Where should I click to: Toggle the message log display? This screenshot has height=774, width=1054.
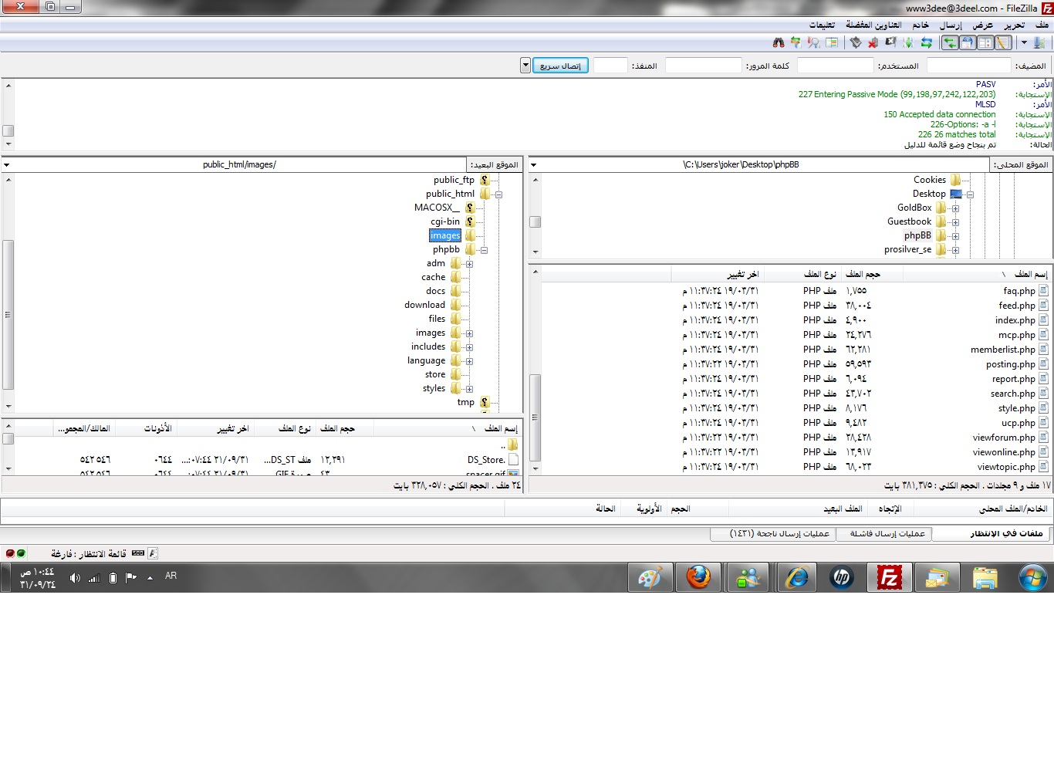(1002, 42)
